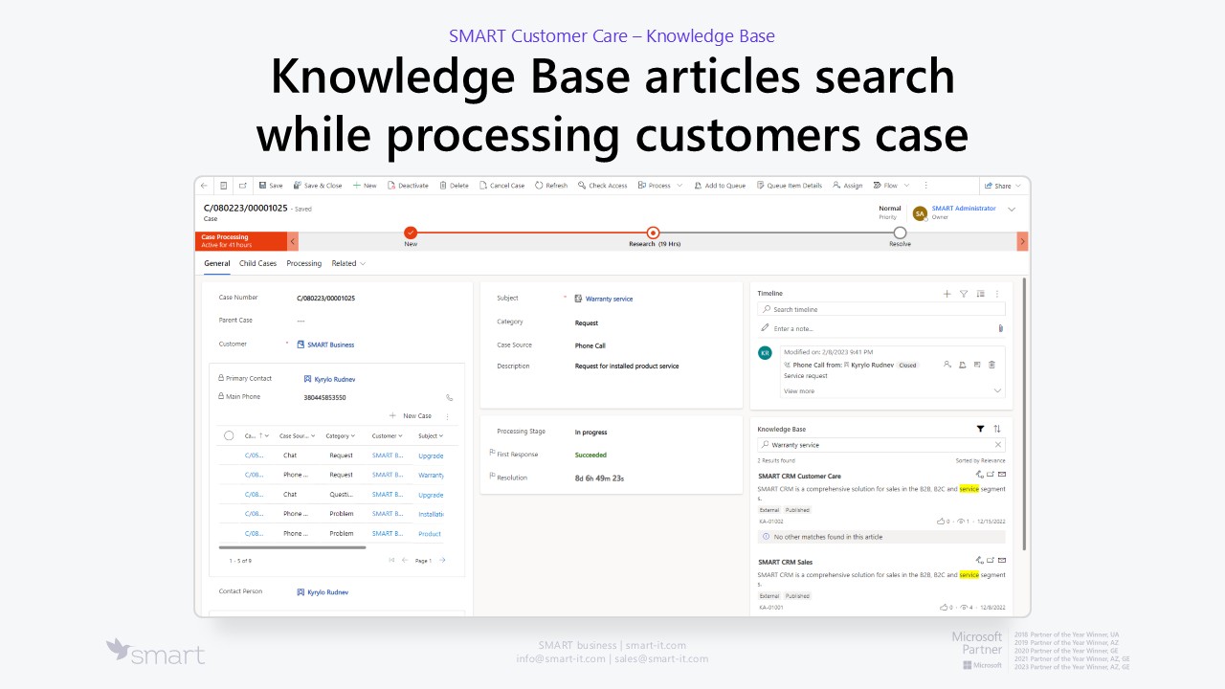
Task: Expand all timeline records icon
Action: [980, 294]
